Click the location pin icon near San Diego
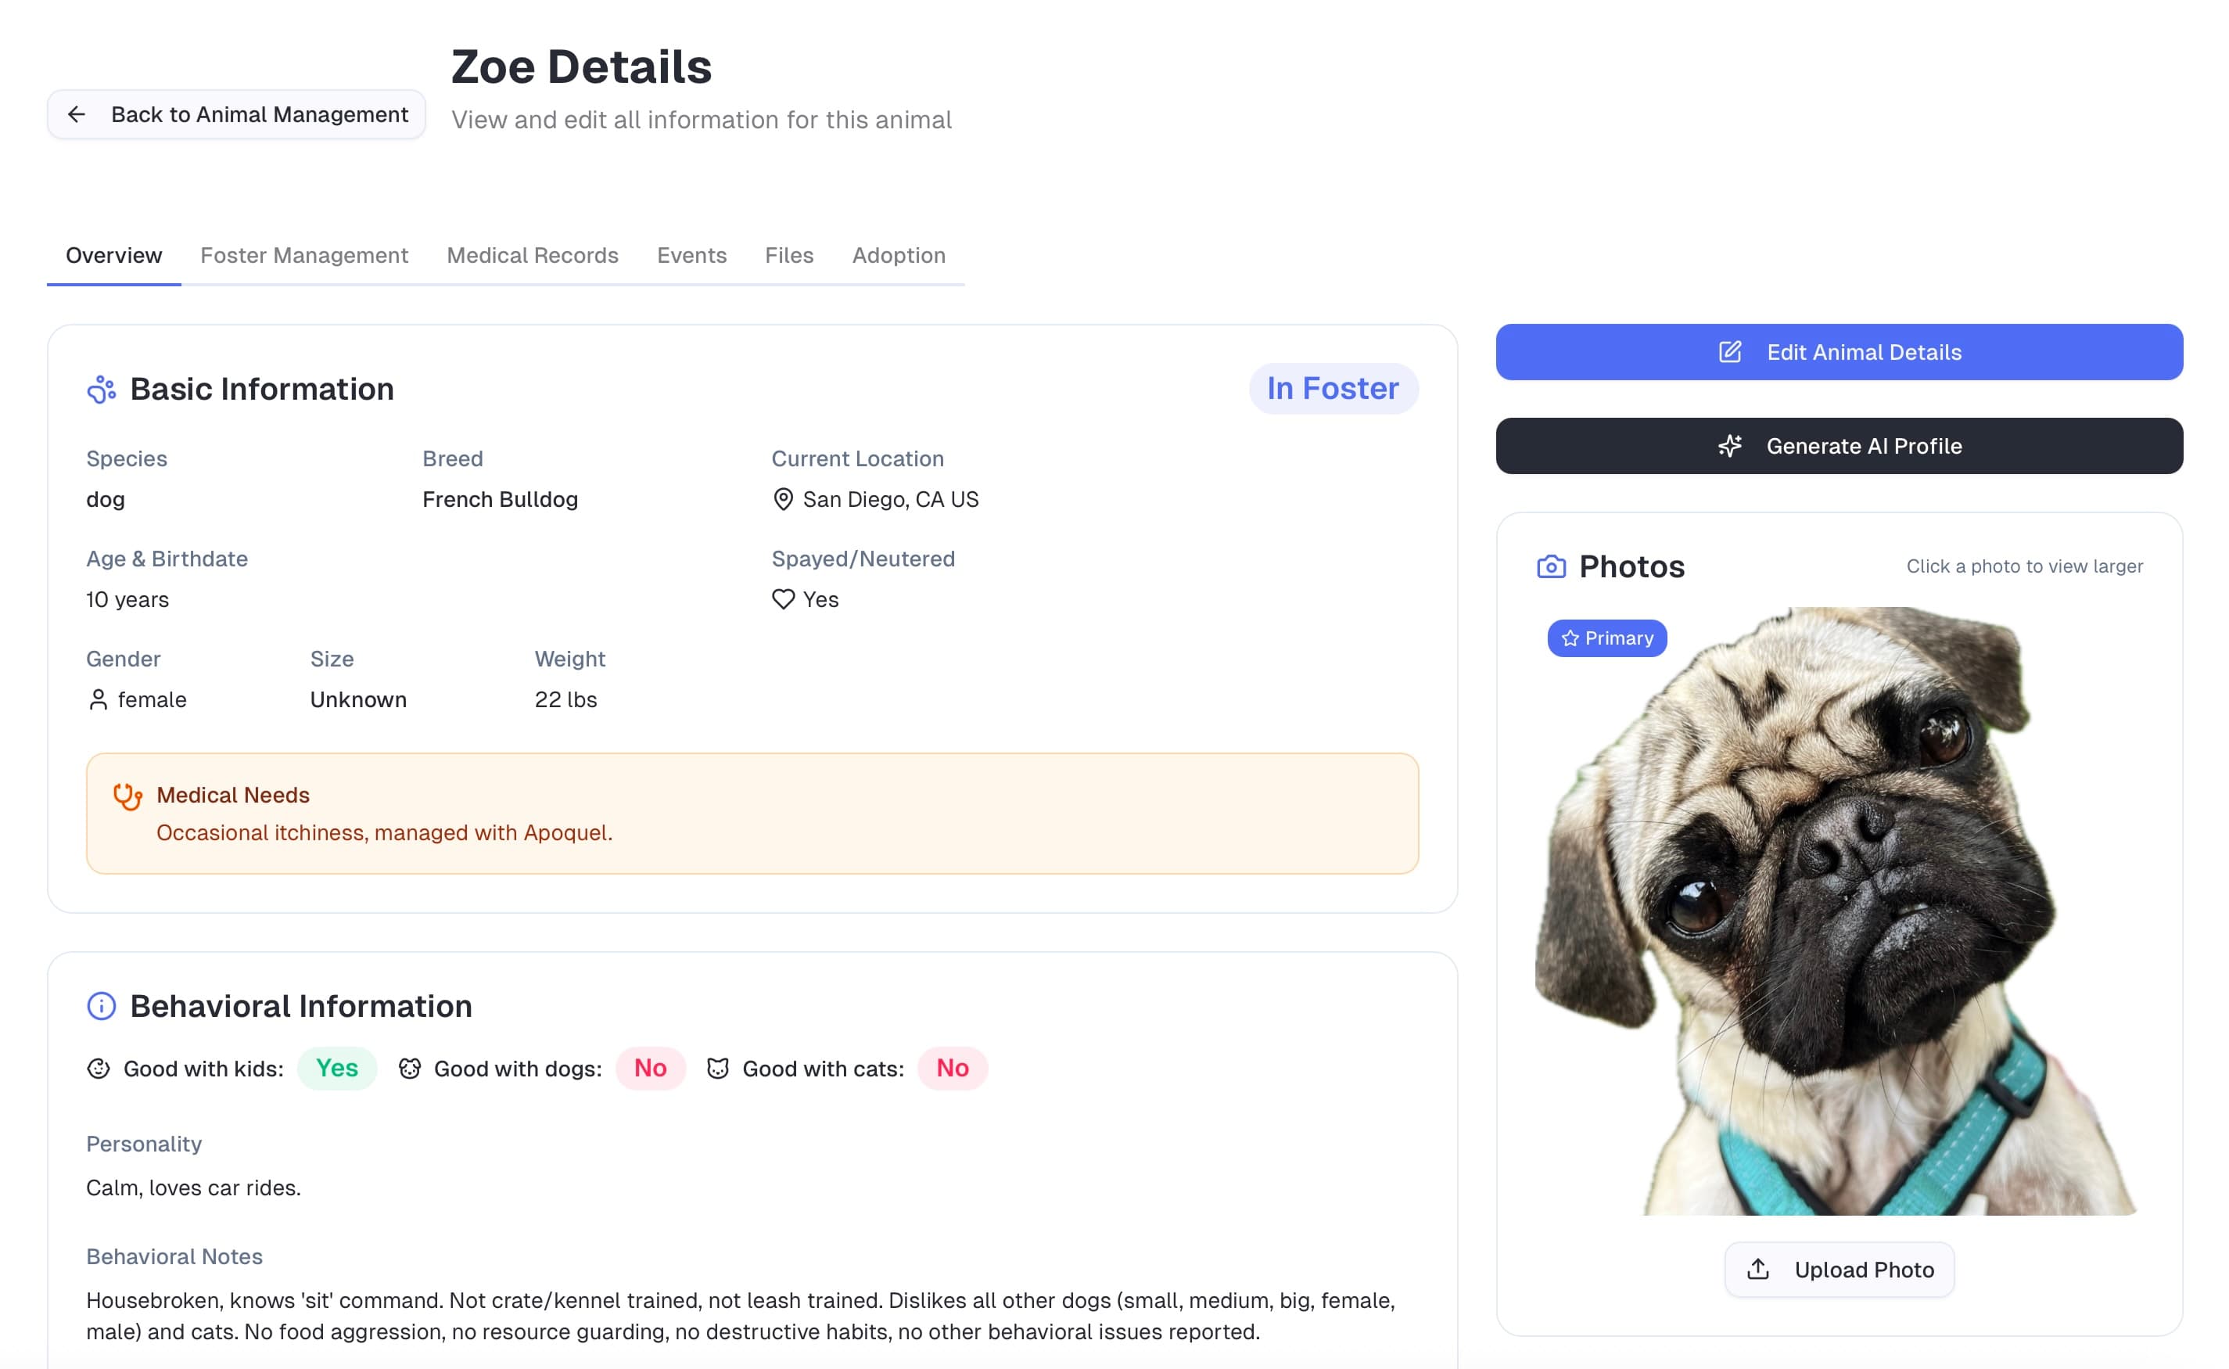 pos(783,500)
